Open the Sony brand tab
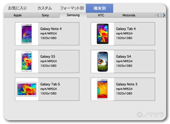Screen dimensions: 170x124 click(45, 15)
